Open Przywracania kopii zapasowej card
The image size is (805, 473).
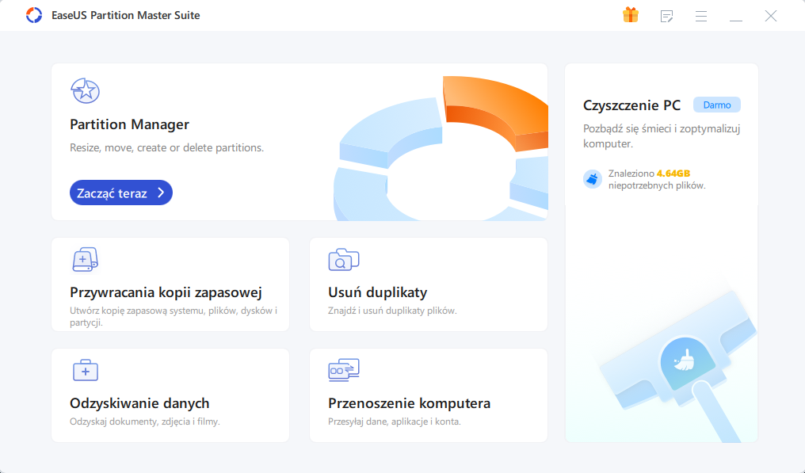(170, 284)
